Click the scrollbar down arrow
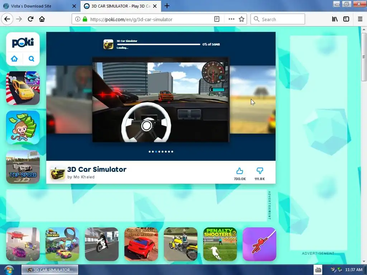The width and height of the screenshot is (367, 275). pyautogui.click(x=364, y=262)
